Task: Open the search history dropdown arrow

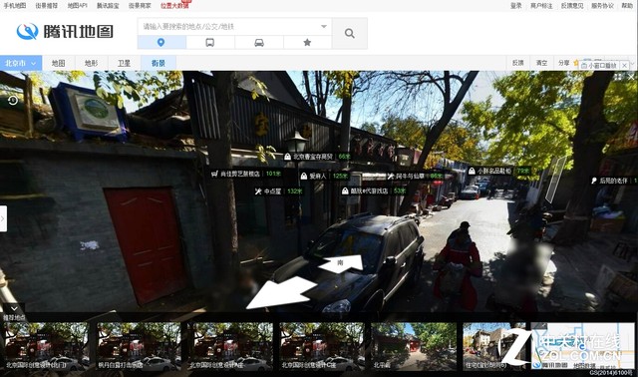Action: click(324, 27)
